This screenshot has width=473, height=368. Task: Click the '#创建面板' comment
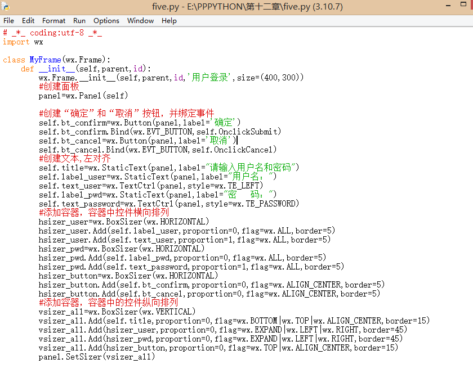(59, 87)
